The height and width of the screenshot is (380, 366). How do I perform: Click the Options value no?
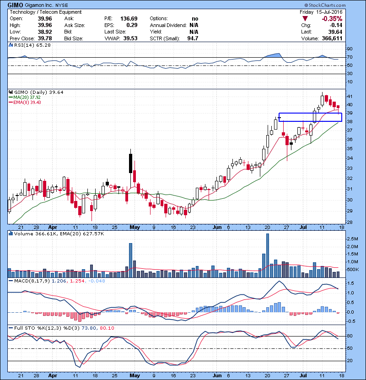pos(195,19)
